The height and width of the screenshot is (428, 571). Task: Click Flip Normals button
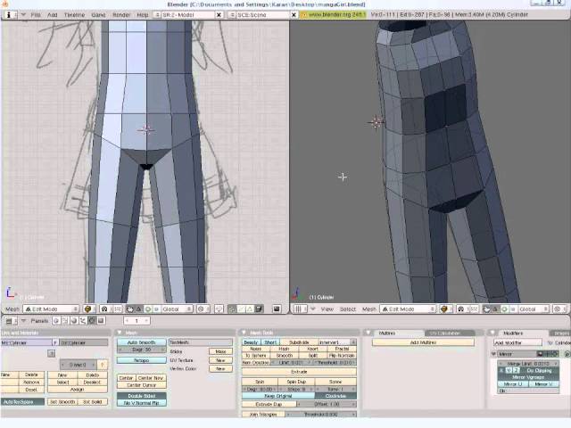(342, 356)
